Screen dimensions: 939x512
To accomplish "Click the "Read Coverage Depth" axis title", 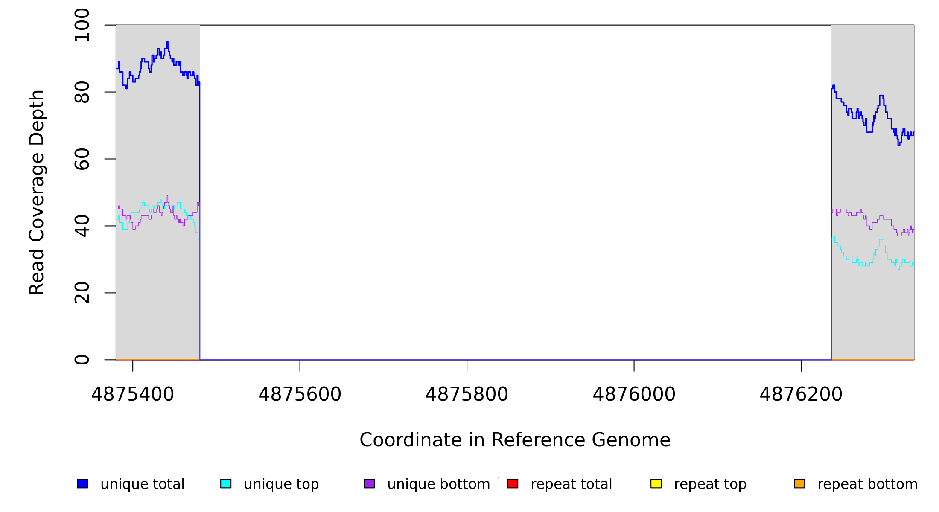I will [37, 192].
